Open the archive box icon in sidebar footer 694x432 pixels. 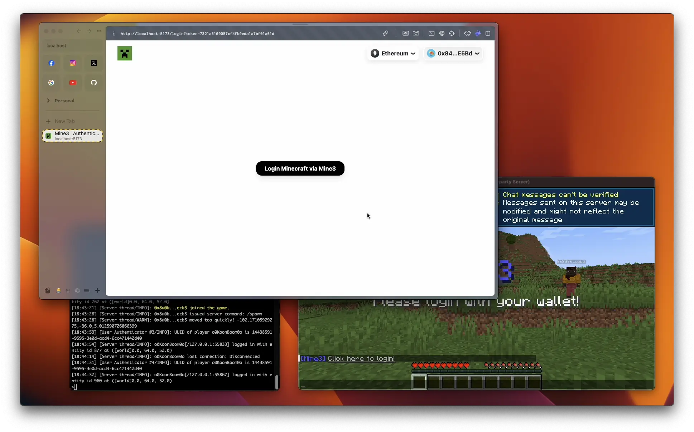[48, 290]
